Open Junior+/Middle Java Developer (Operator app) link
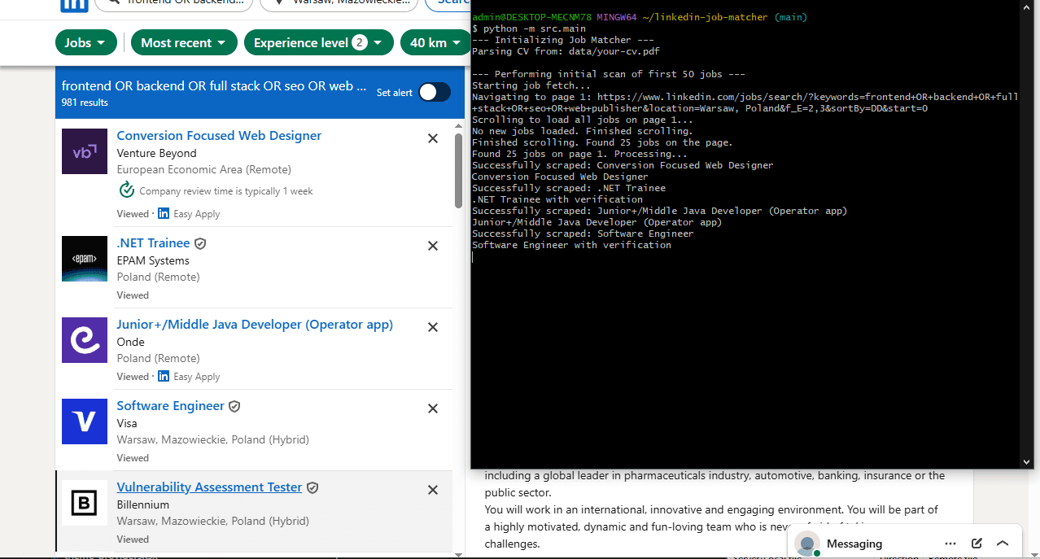The height and width of the screenshot is (559, 1040). pos(255,325)
